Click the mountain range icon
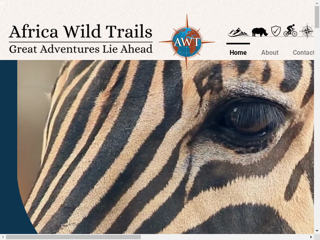The image size is (320, 240). (238, 32)
